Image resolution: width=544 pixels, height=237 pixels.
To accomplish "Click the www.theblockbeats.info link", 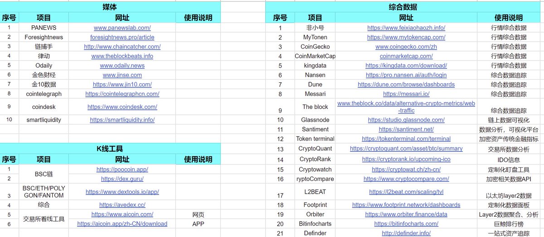I will (x=122, y=56).
